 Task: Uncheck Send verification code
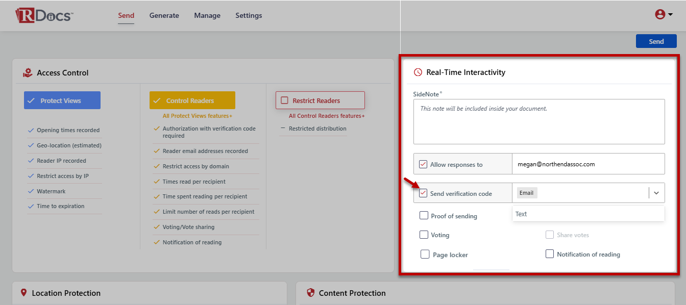point(423,193)
